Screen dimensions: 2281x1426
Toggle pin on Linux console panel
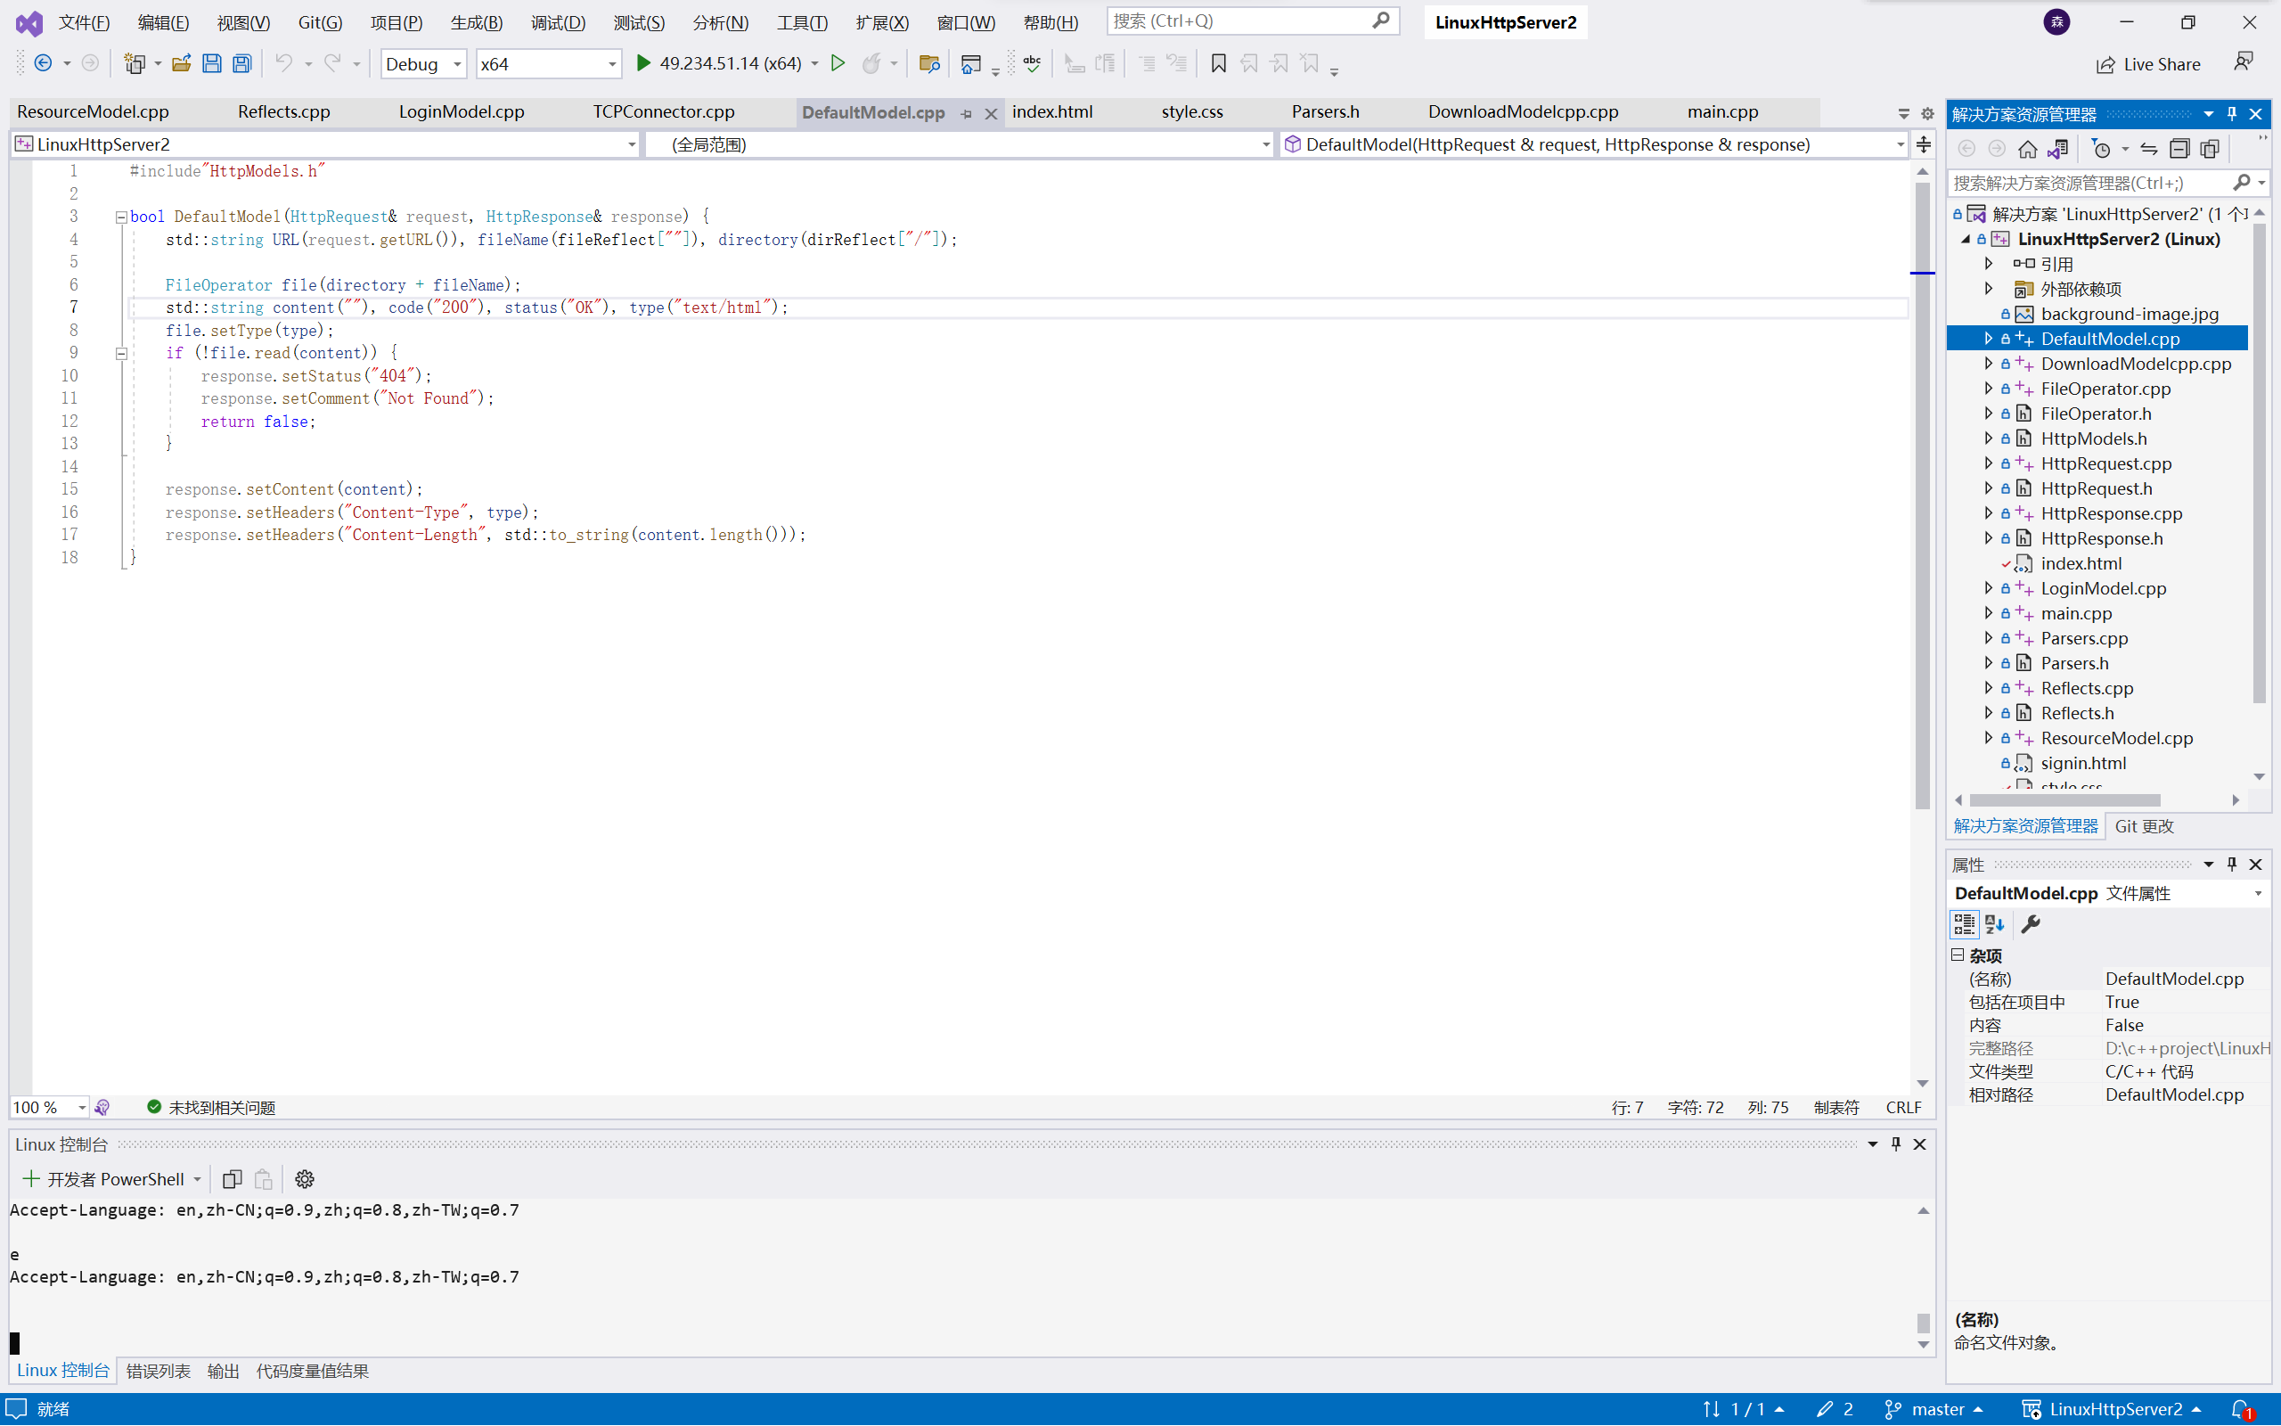click(1896, 1144)
